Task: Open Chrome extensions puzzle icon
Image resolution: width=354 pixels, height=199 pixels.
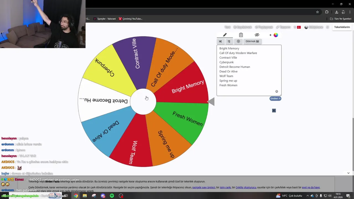Action: point(327,12)
